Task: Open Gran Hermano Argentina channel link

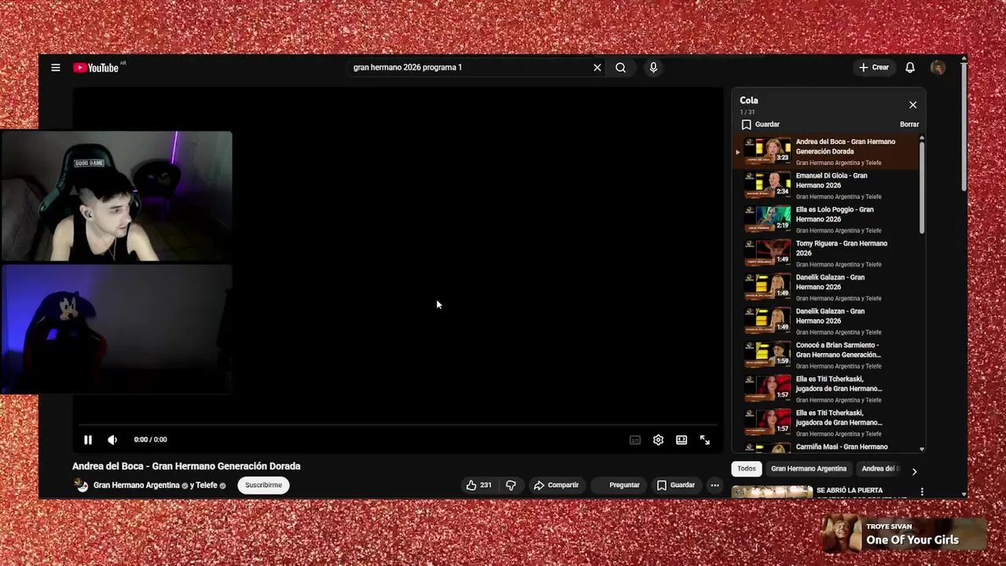Action: (137, 485)
